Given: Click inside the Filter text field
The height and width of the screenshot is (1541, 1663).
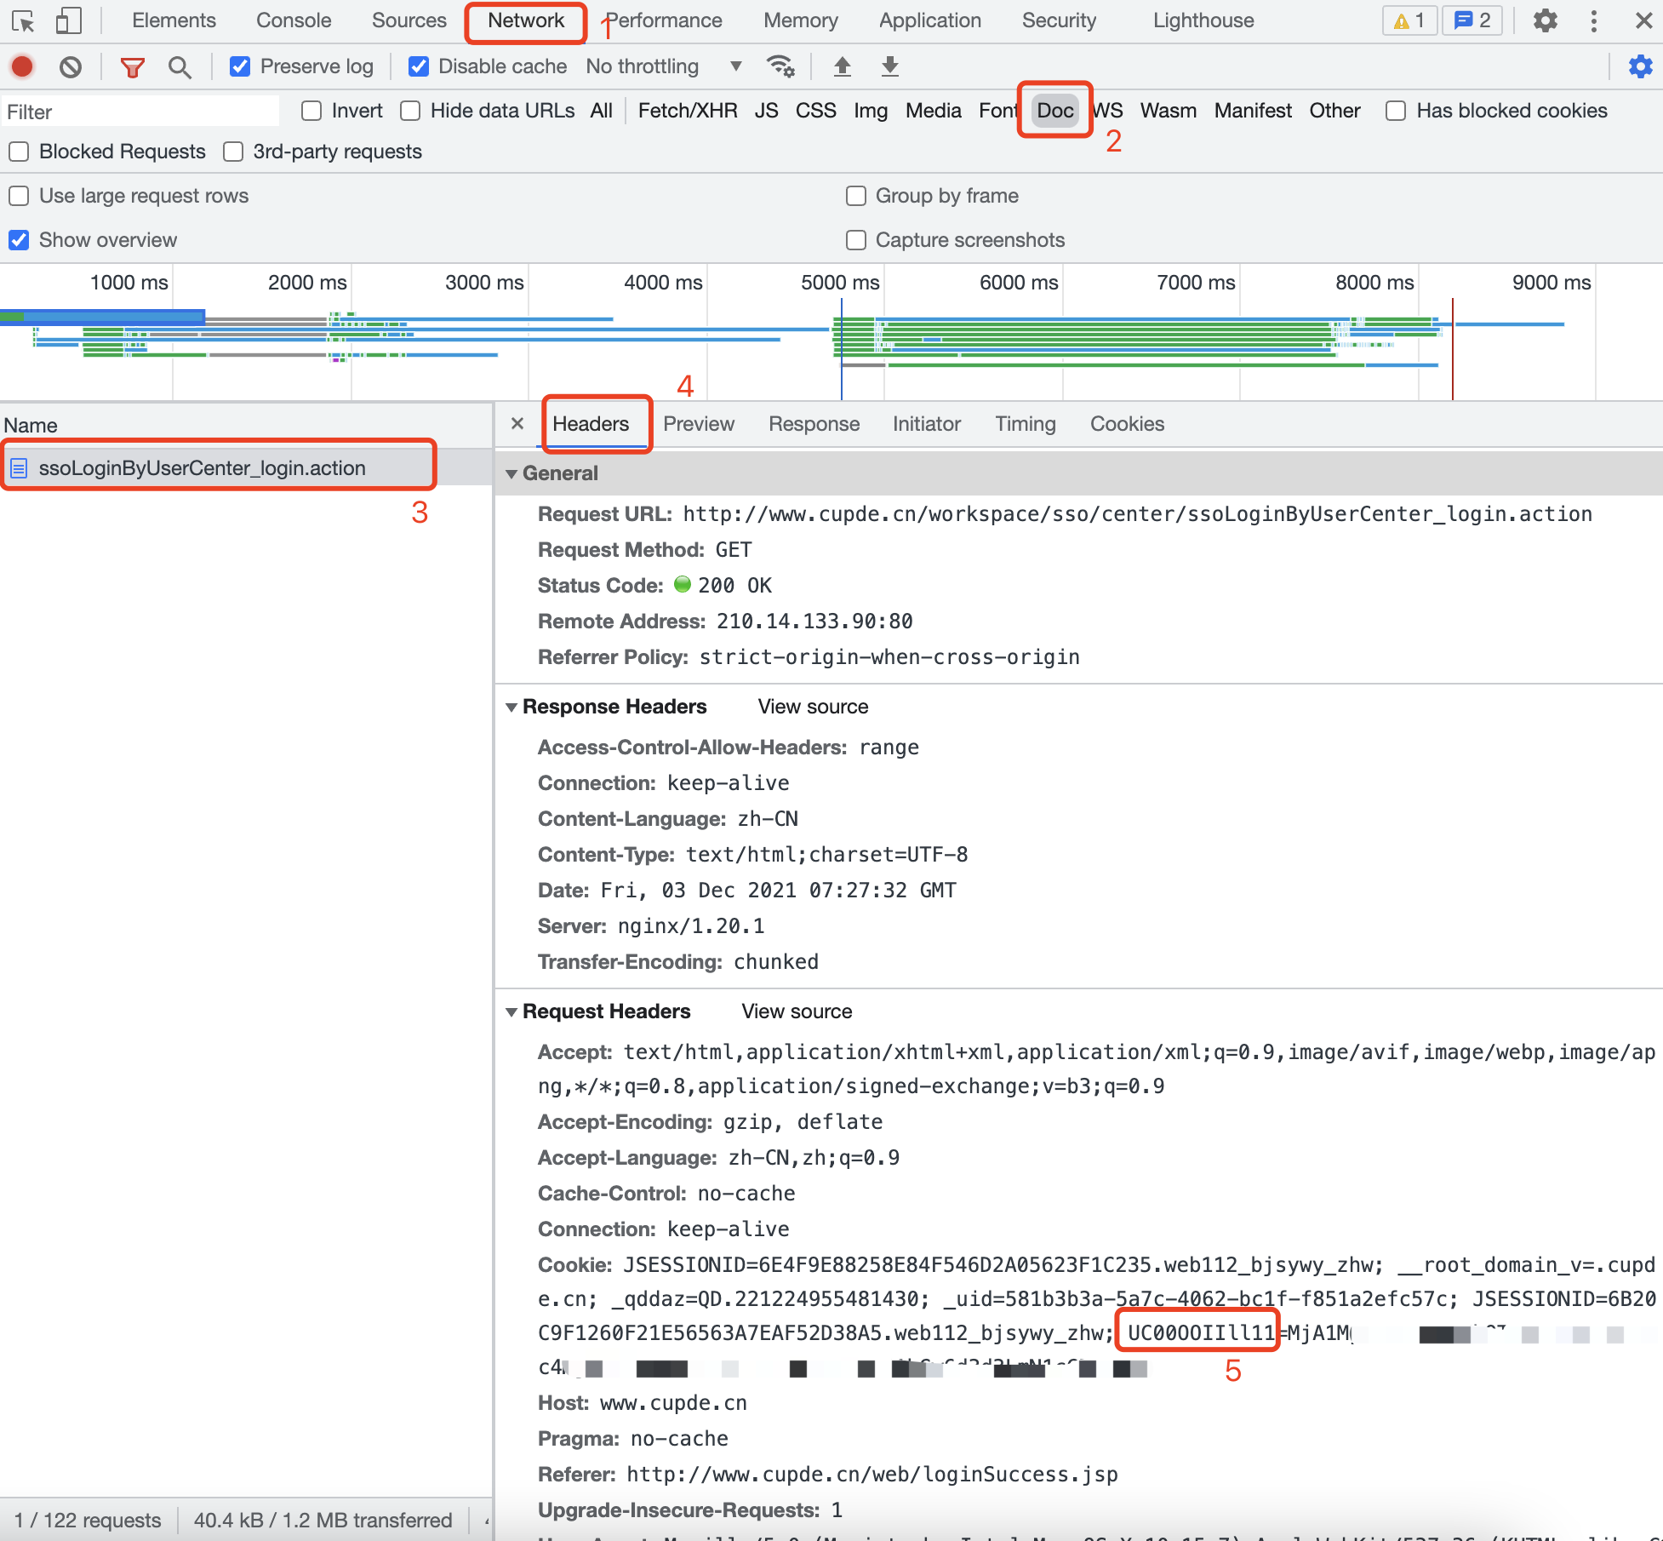Looking at the screenshot, I should tap(140, 112).
